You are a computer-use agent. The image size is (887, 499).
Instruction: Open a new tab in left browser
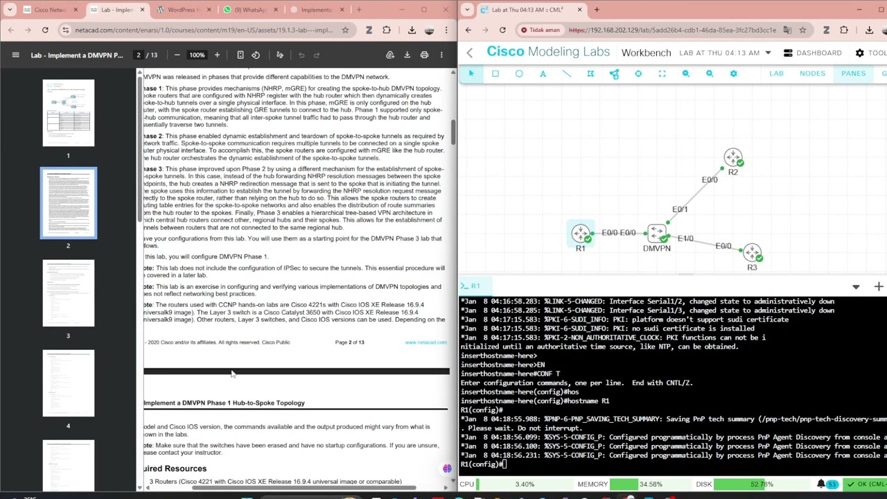pos(358,10)
